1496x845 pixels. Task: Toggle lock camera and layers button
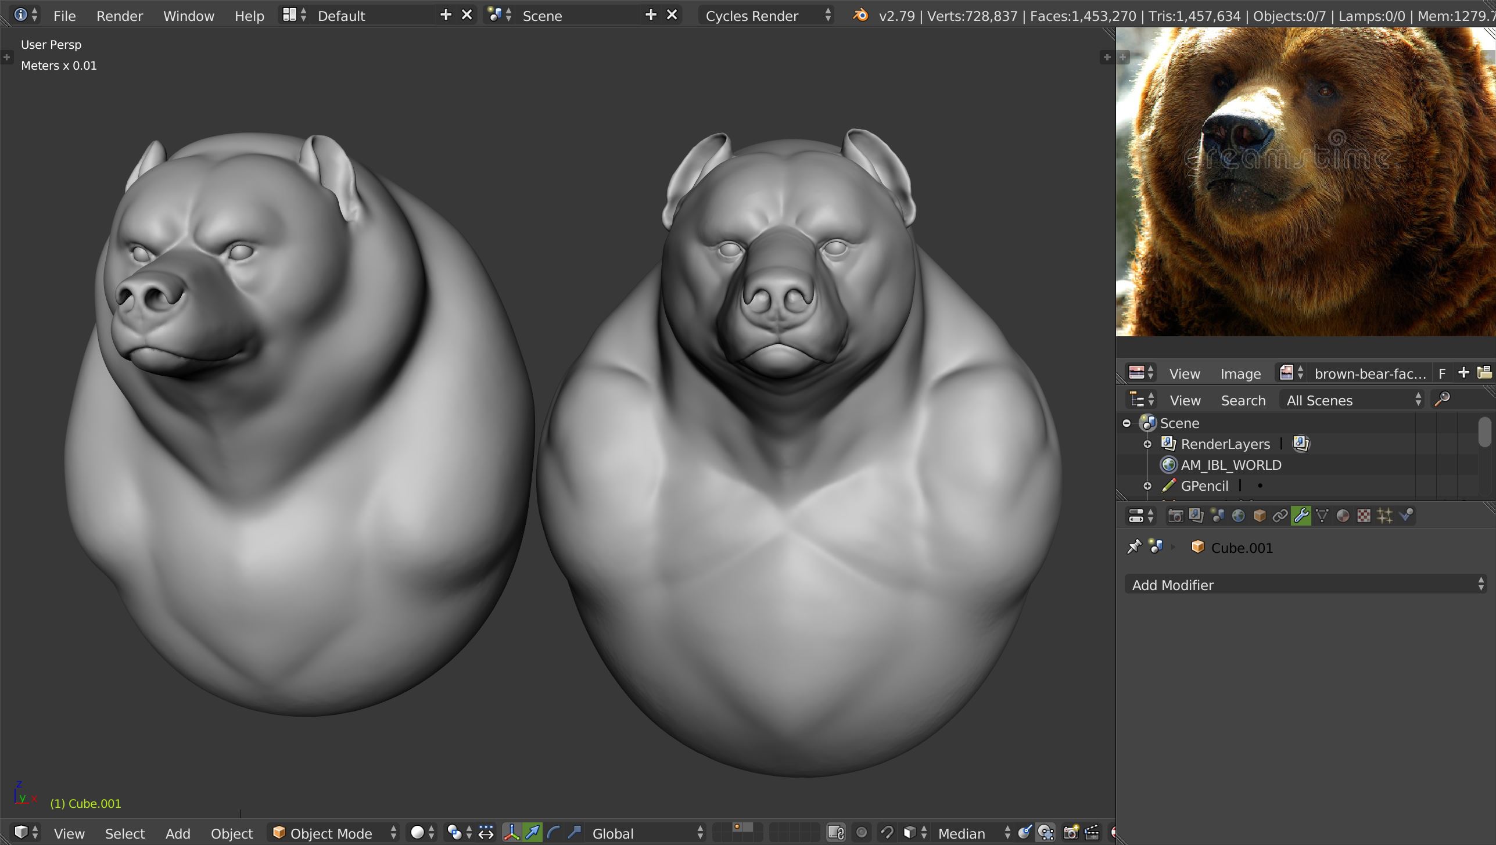836,833
